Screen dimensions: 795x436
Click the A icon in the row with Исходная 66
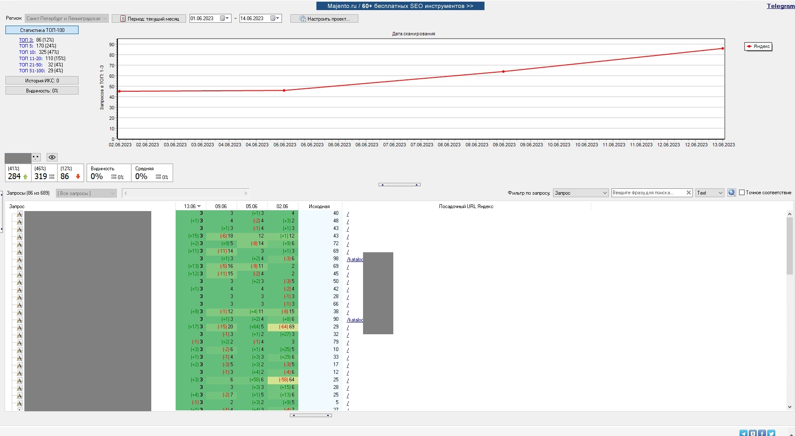click(x=19, y=305)
